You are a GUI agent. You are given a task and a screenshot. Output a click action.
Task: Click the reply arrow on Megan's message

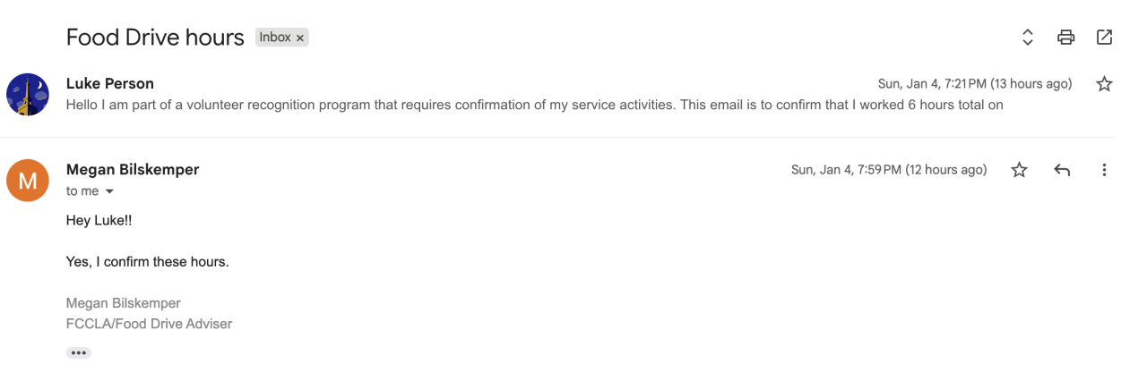[x=1062, y=170]
